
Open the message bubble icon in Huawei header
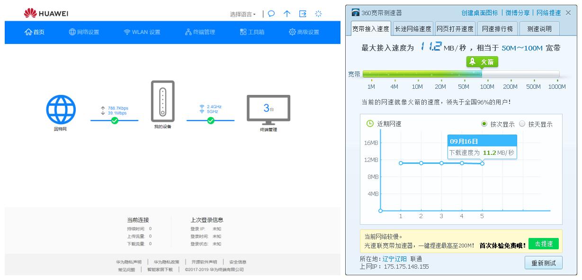(271, 14)
